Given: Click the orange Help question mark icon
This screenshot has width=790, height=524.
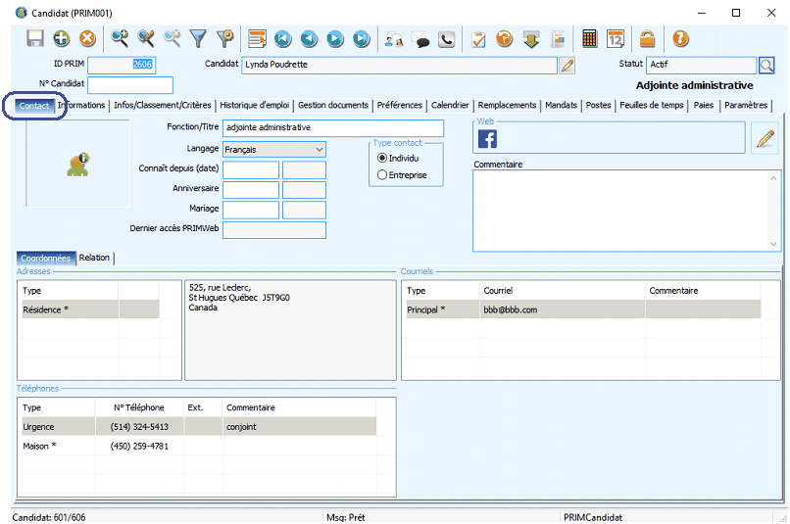Looking at the screenshot, I should point(680,39).
